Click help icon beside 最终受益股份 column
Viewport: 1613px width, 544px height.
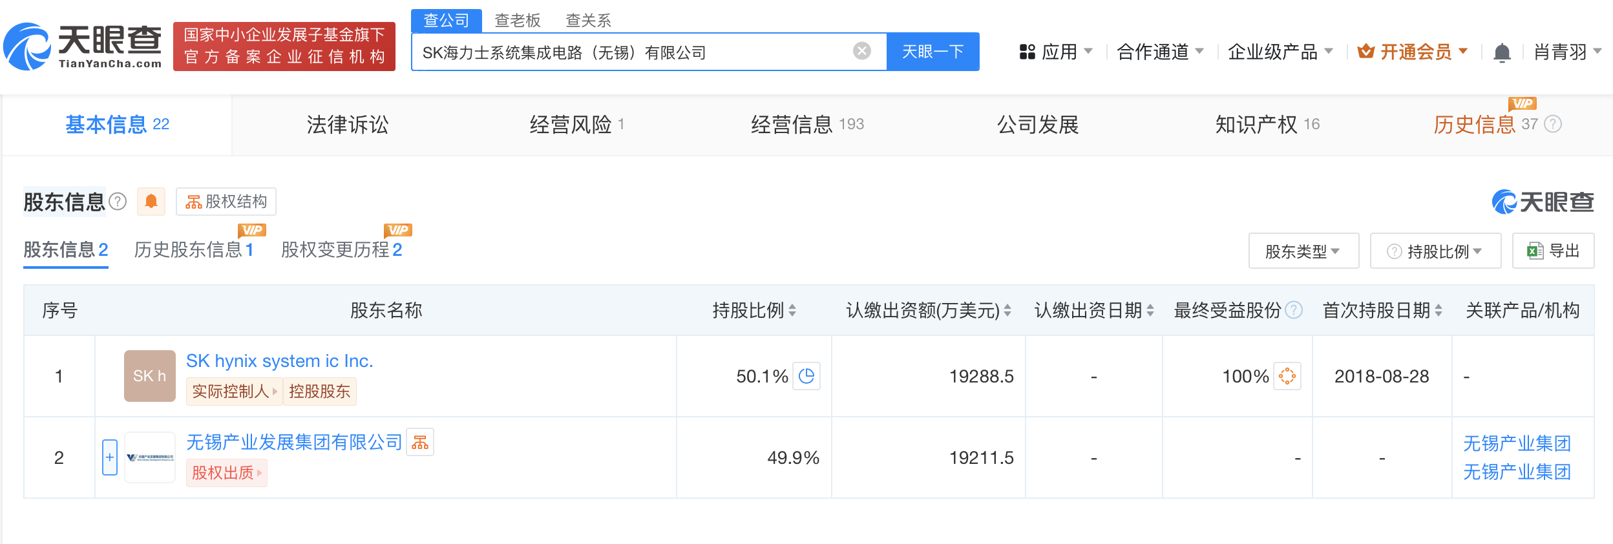1294,311
